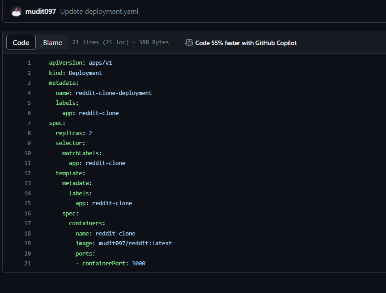Click the "selector:" key
The width and height of the screenshot is (386, 293).
pyautogui.click(x=70, y=143)
